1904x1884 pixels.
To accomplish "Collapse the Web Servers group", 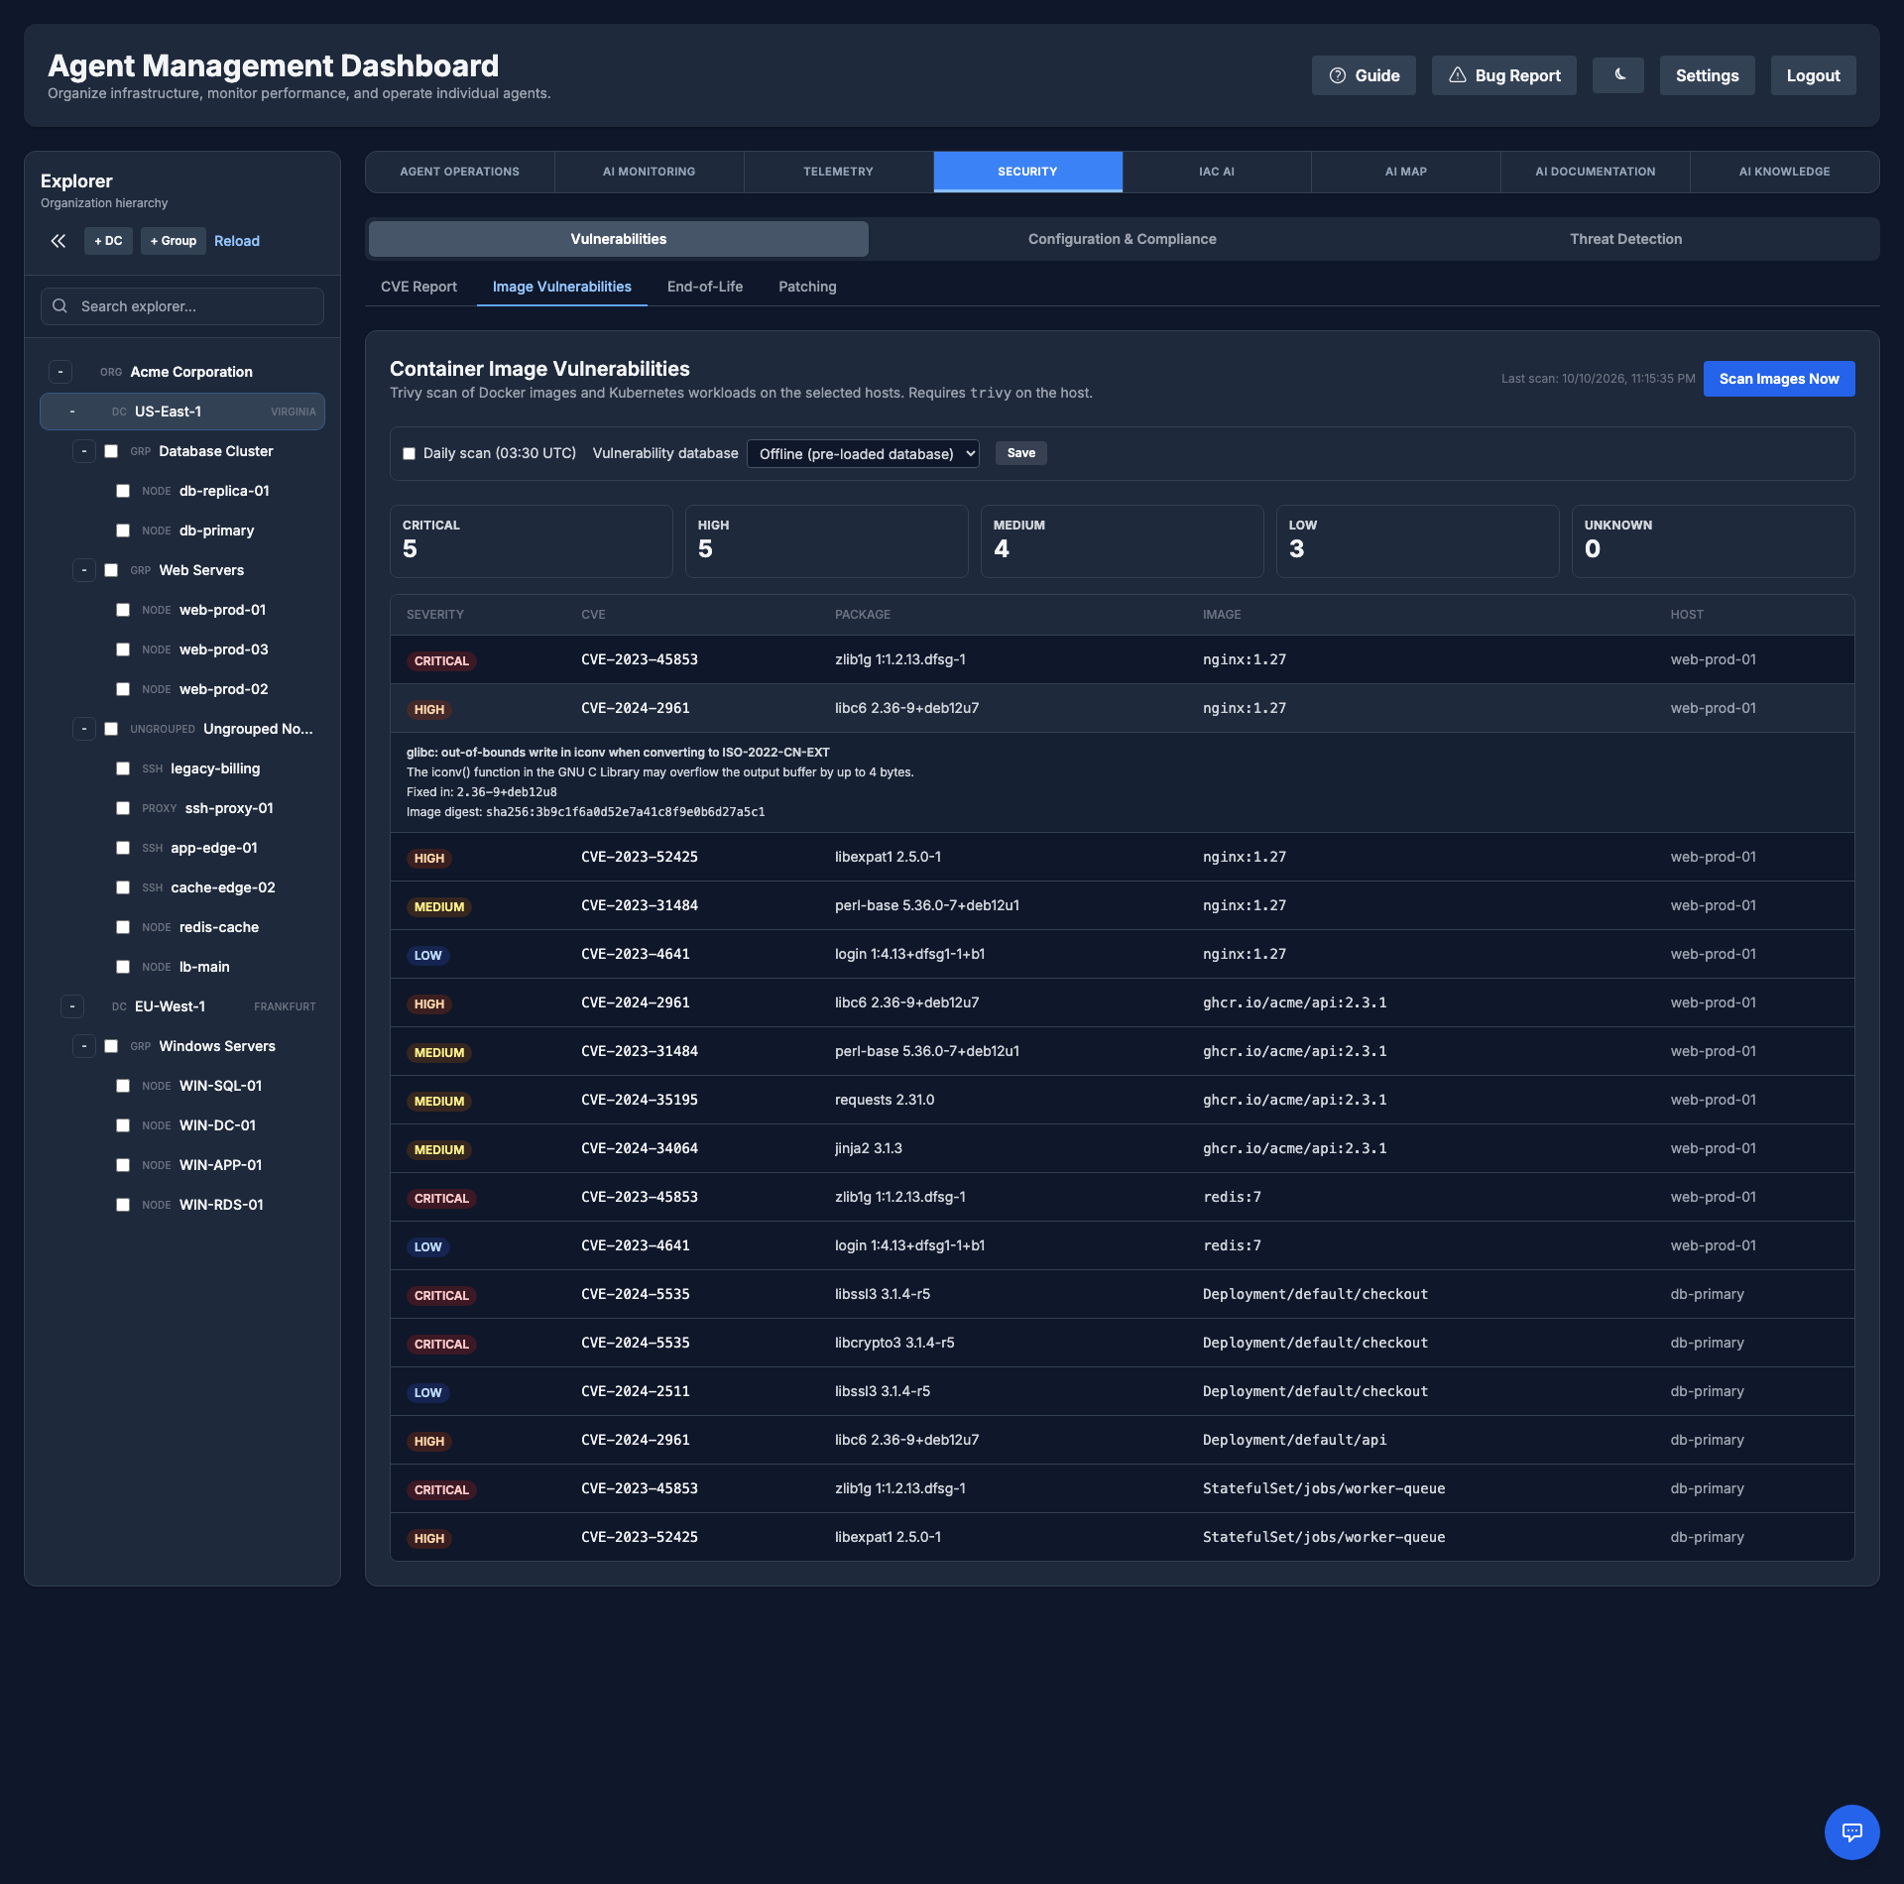I will [84, 570].
